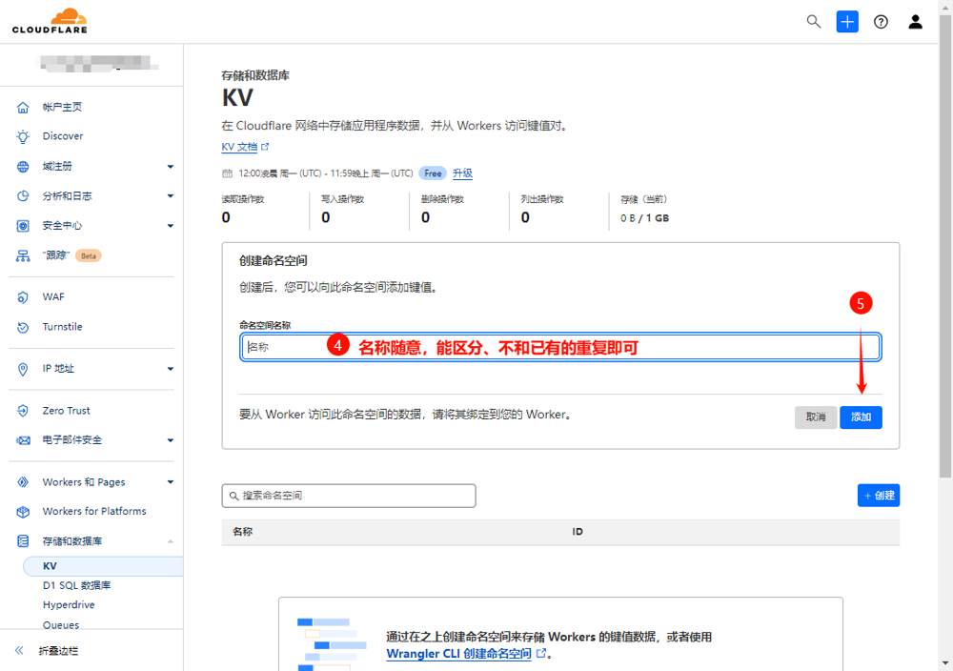Click the 安全中心 icon
This screenshot has width=953, height=671.
coord(23,226)
